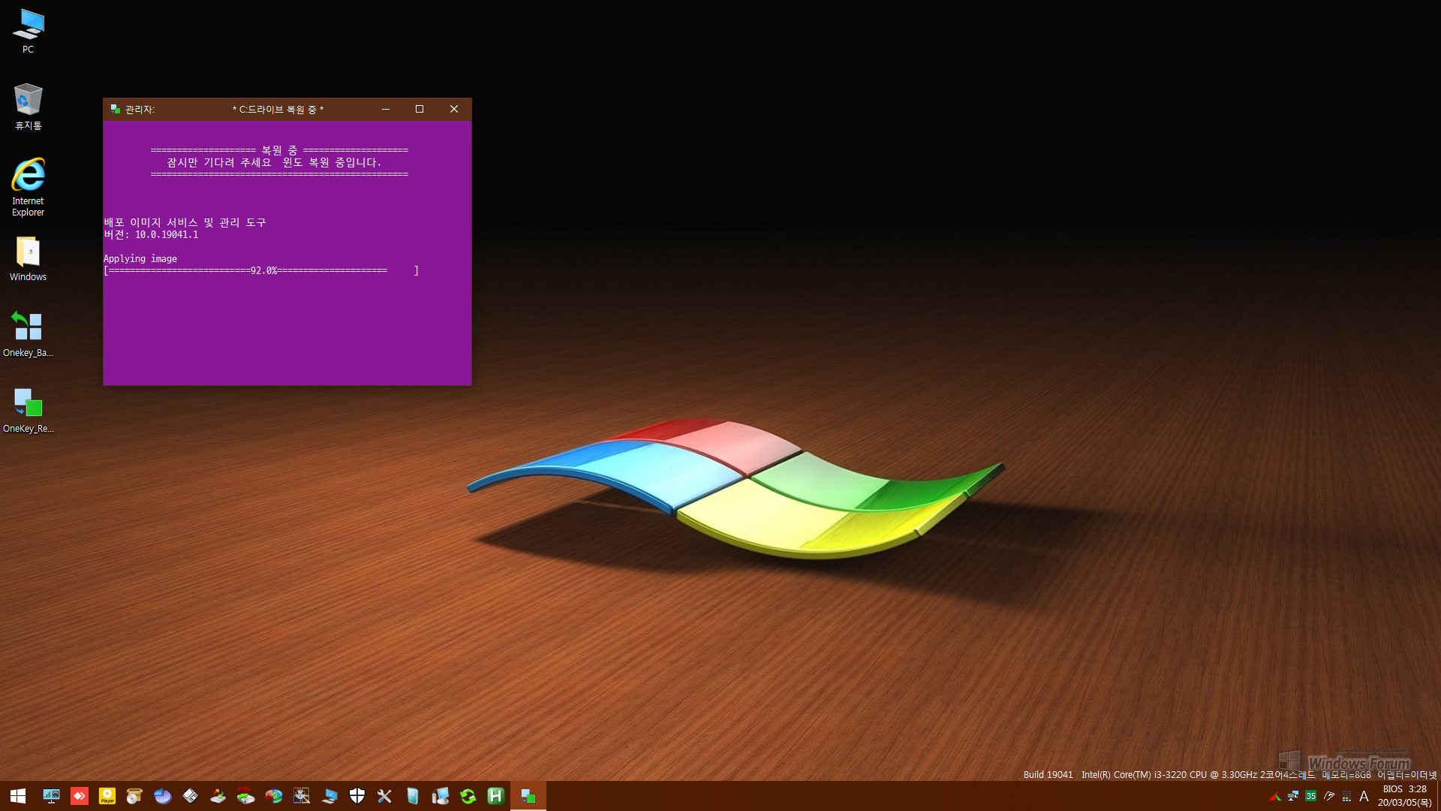Open the wrench-and-screwdriver tools icon
The height and width of the screenshot is (811, 1441).
tap(385, 796)
